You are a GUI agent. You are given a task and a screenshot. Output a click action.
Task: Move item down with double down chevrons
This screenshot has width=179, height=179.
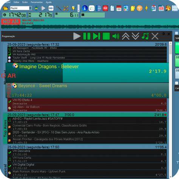(x=136, y=36)
